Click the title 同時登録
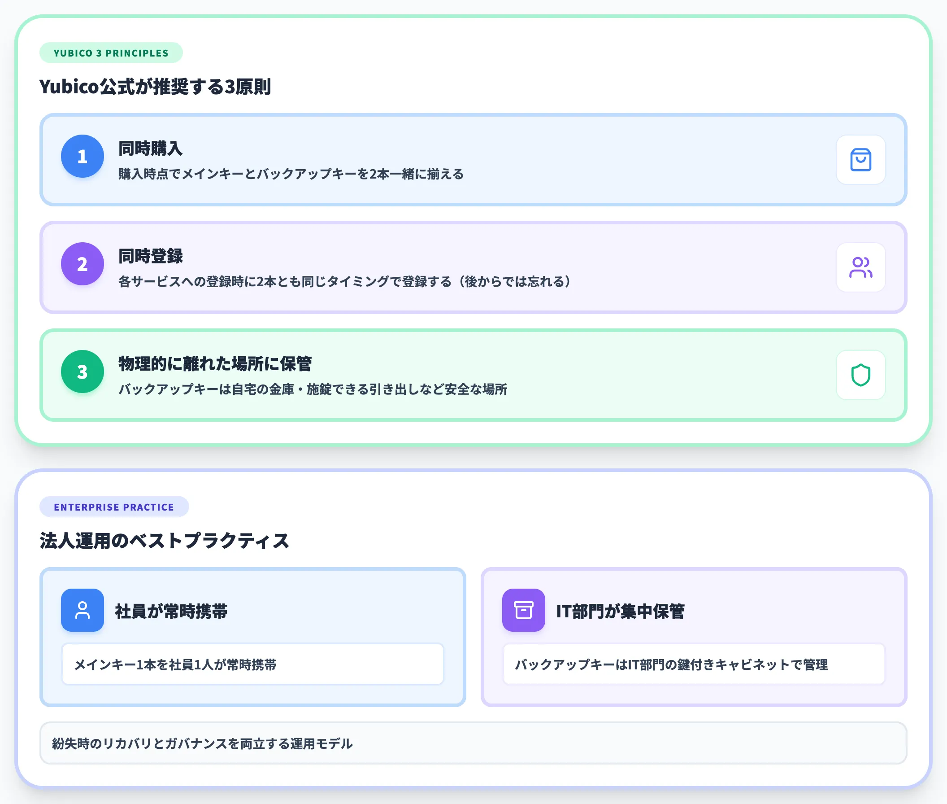Image resolution: width=947 pixels, height=804 pixels. click(x=150, y=256)
